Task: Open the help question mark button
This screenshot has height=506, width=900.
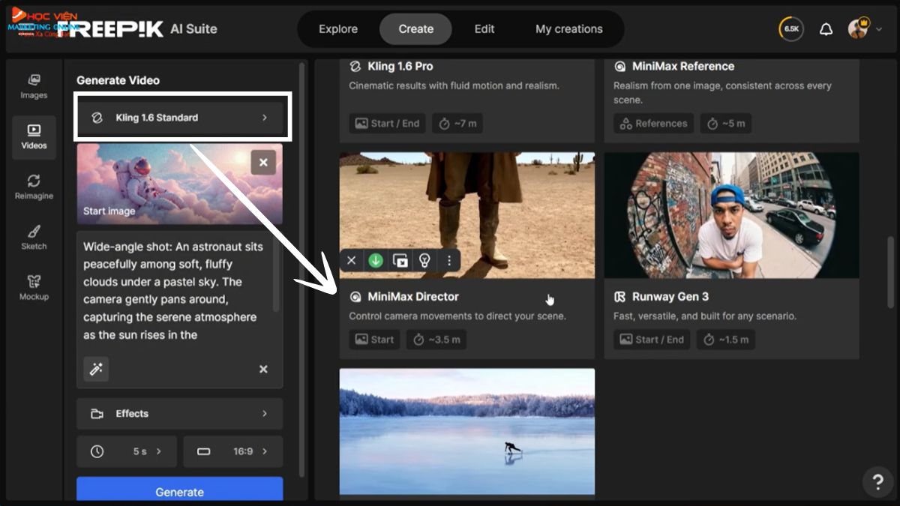Action: pyautogui.click(x=877, y=481)
